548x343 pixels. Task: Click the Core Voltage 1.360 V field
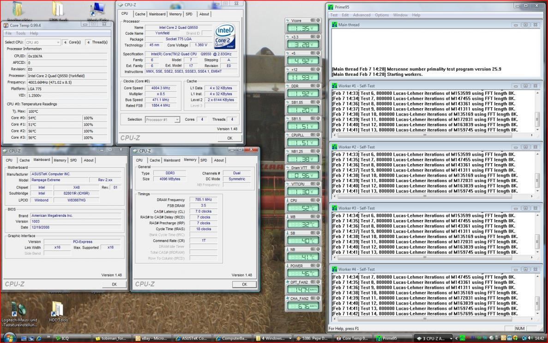(201, 45)
